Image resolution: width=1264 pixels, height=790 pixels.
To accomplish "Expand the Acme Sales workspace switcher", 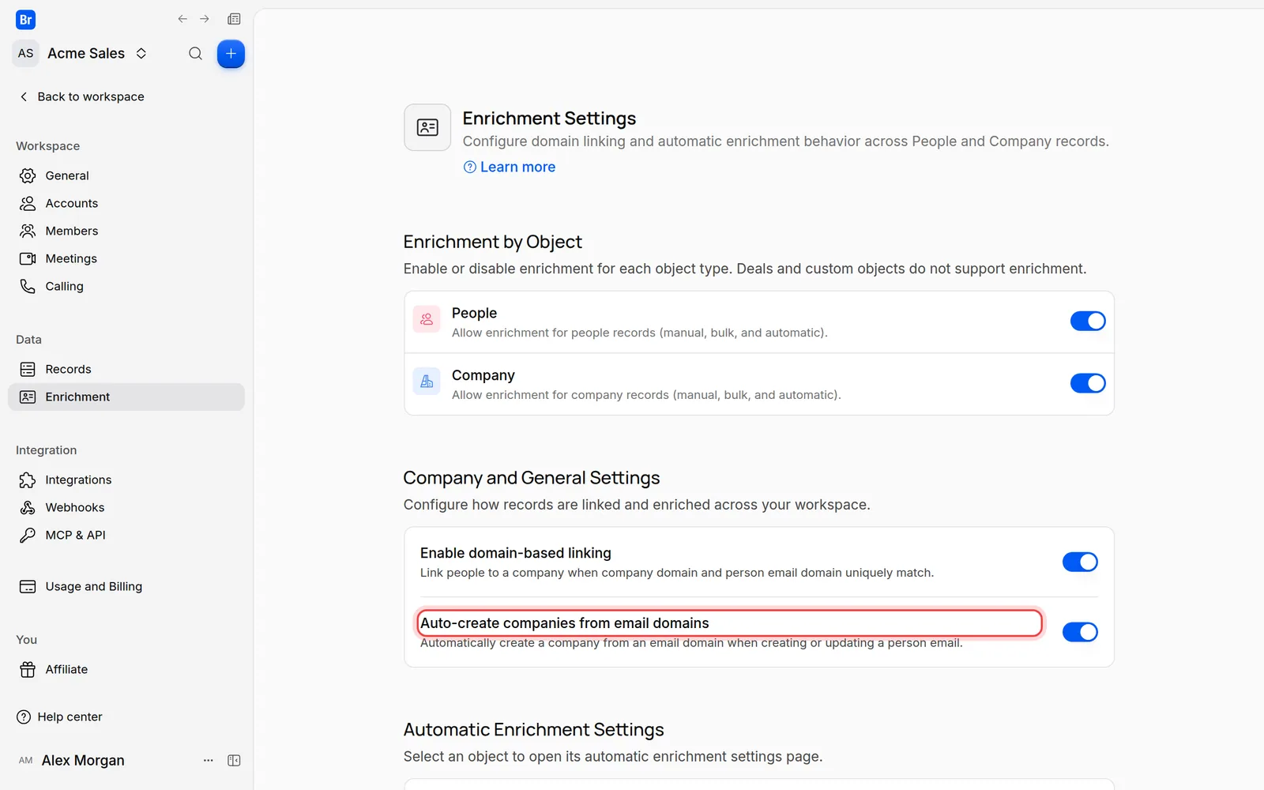I will [x=141, y=53].
